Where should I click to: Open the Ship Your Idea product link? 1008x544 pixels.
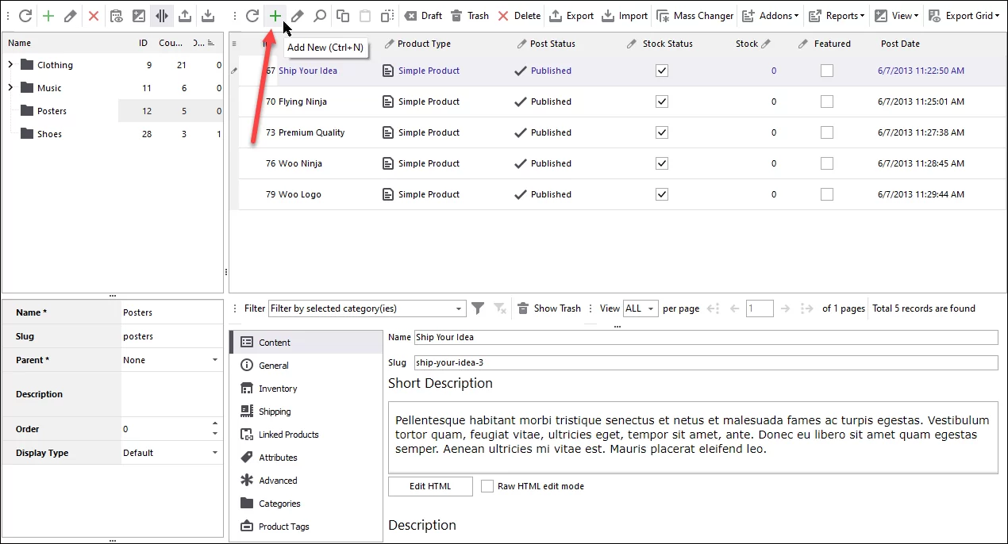click(x=308, y=71)
